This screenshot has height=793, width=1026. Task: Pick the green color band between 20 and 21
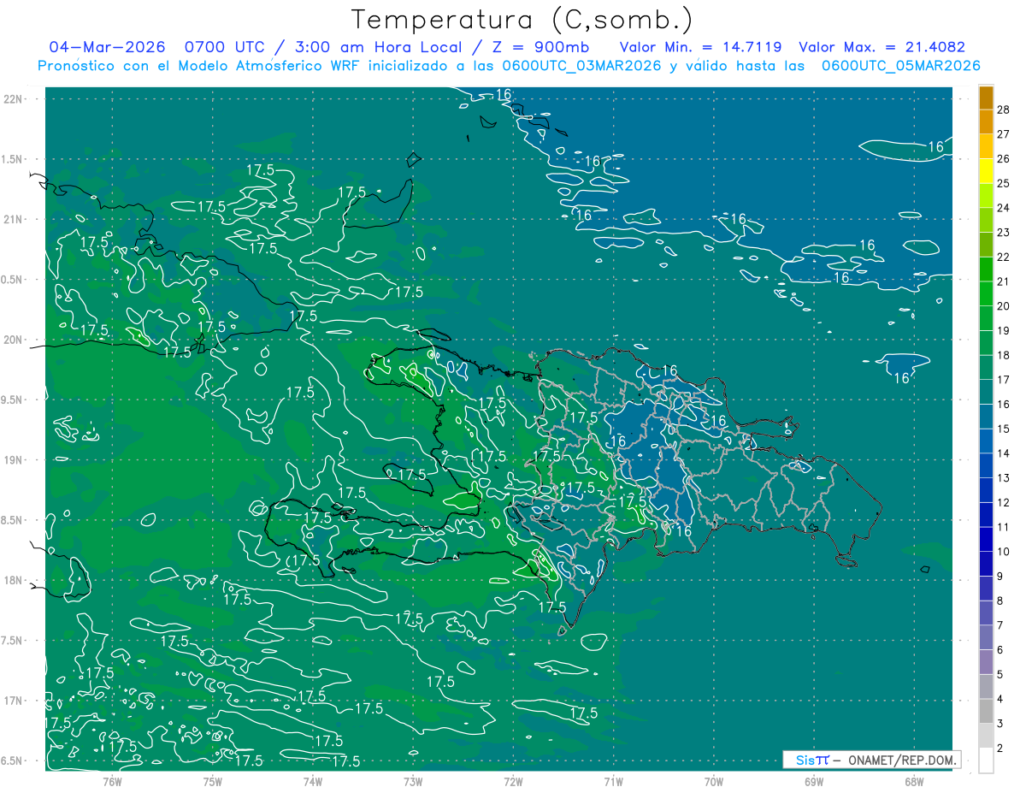[986, 293]
